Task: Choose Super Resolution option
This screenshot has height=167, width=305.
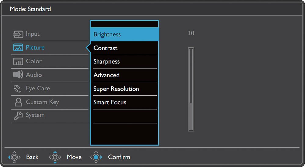Action: click(124, 89)
